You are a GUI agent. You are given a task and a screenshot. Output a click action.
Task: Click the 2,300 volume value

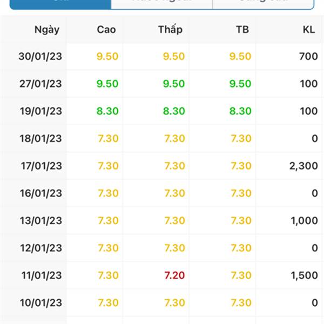tap(303, 166)
